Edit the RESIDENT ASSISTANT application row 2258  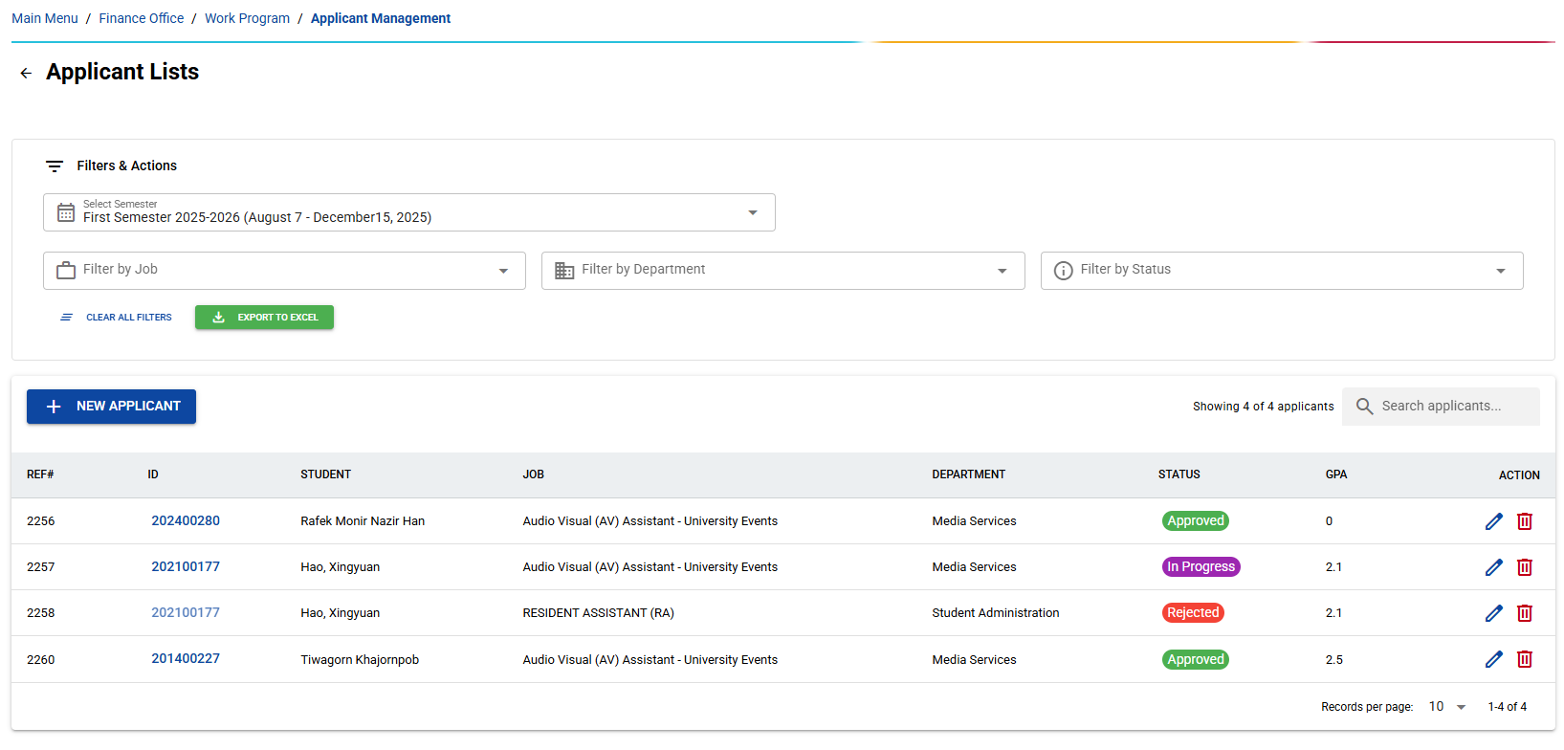[1494, 613]
